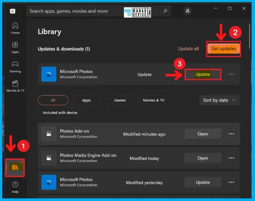255x201 pixels.
Task: Click the search magnifier icon
Action: point(165,11)
